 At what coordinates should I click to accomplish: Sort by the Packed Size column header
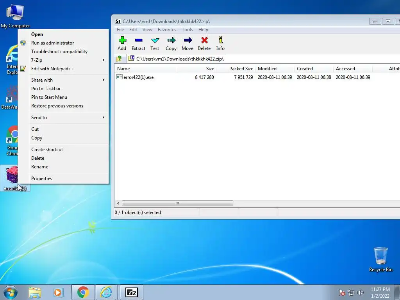coord(236,69)
